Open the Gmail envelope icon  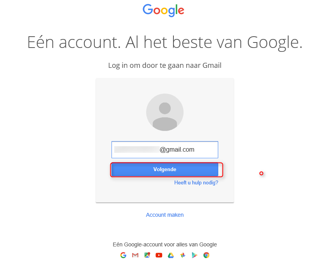pos(135,255)
